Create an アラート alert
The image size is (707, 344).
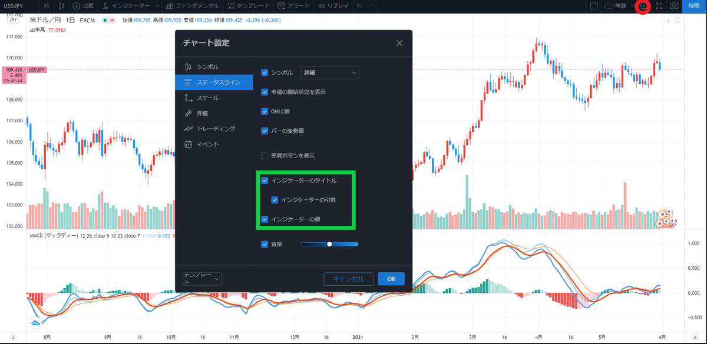coord(293,6)
